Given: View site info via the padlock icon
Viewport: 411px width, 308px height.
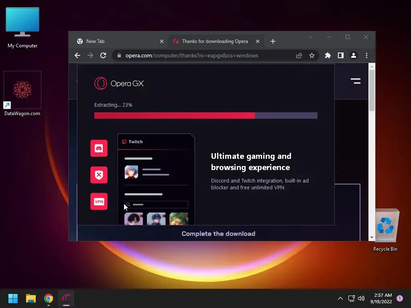Looking at the screenshot, I should pos(119,55).
